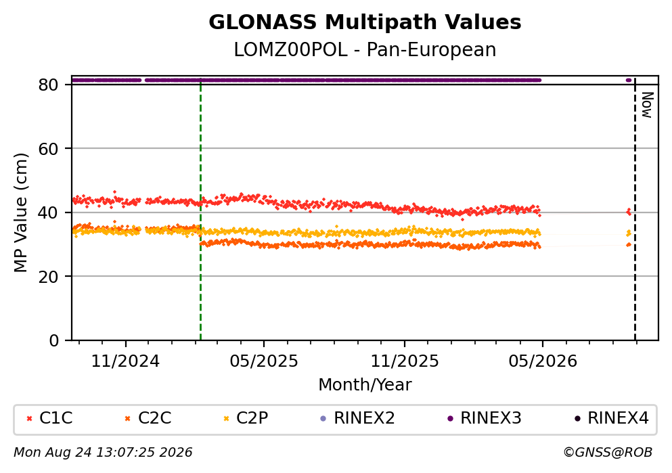This screenshot has width=672, height=473.
Task: Click the RINEX3 purple legend dot
Action: (450, 419)
